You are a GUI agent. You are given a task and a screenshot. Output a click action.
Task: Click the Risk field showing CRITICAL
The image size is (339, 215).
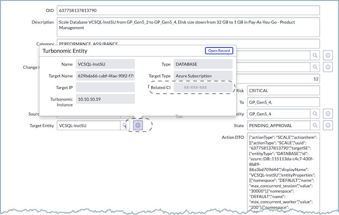point(283,90)
